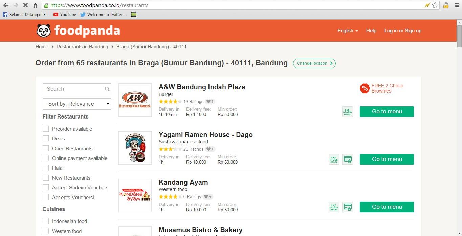This screenshot has height=236, width=462.
Task: Click the Yagami Ramen heart favorite icon
Action: click(x=210, y=149)
